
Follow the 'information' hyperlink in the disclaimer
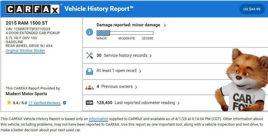pos(98,119)
